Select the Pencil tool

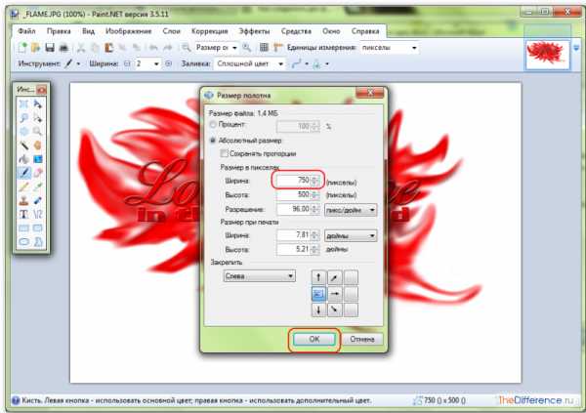pos(23,186)
